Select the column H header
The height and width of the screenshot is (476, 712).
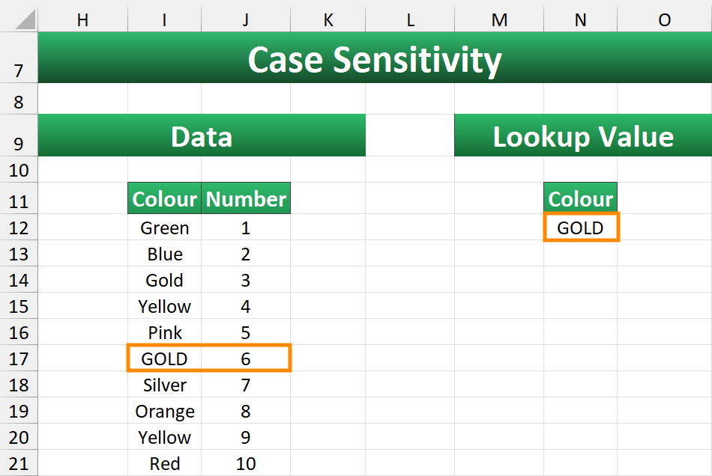pos(82,21)
